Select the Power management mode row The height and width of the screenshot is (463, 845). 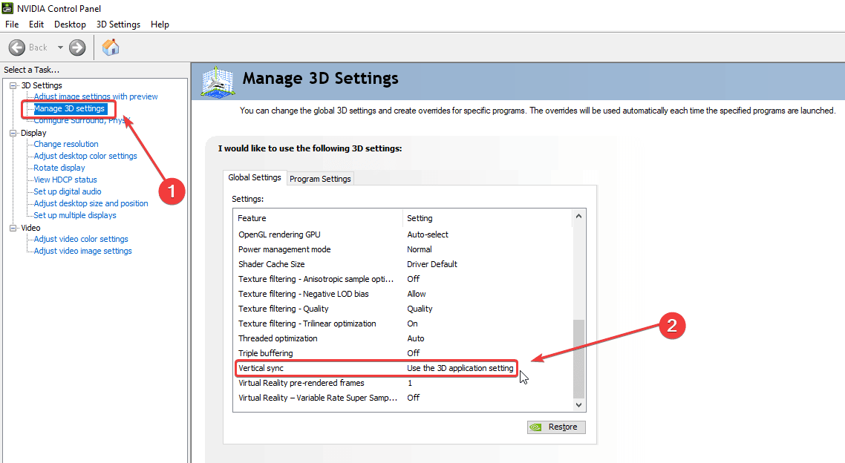403,249
